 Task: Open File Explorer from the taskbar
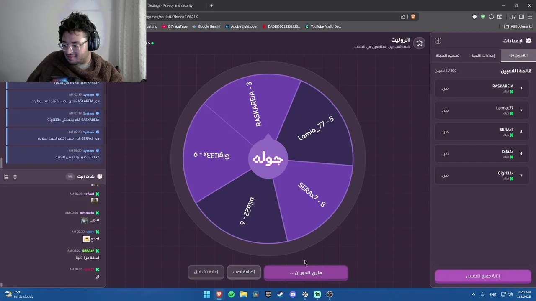click(x=243, y=294)
